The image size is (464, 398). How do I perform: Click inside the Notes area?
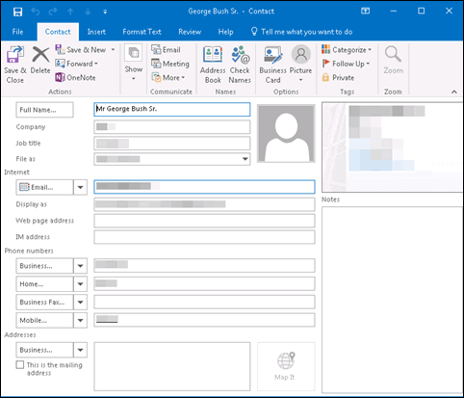(392, 300)
